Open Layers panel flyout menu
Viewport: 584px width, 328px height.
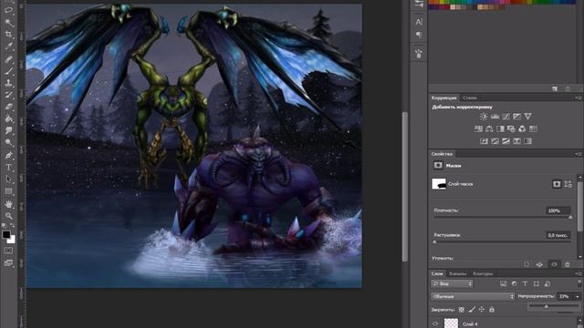tap(579, 273)
